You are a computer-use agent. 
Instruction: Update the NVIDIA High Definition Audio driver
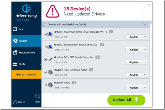pos(134,75)
